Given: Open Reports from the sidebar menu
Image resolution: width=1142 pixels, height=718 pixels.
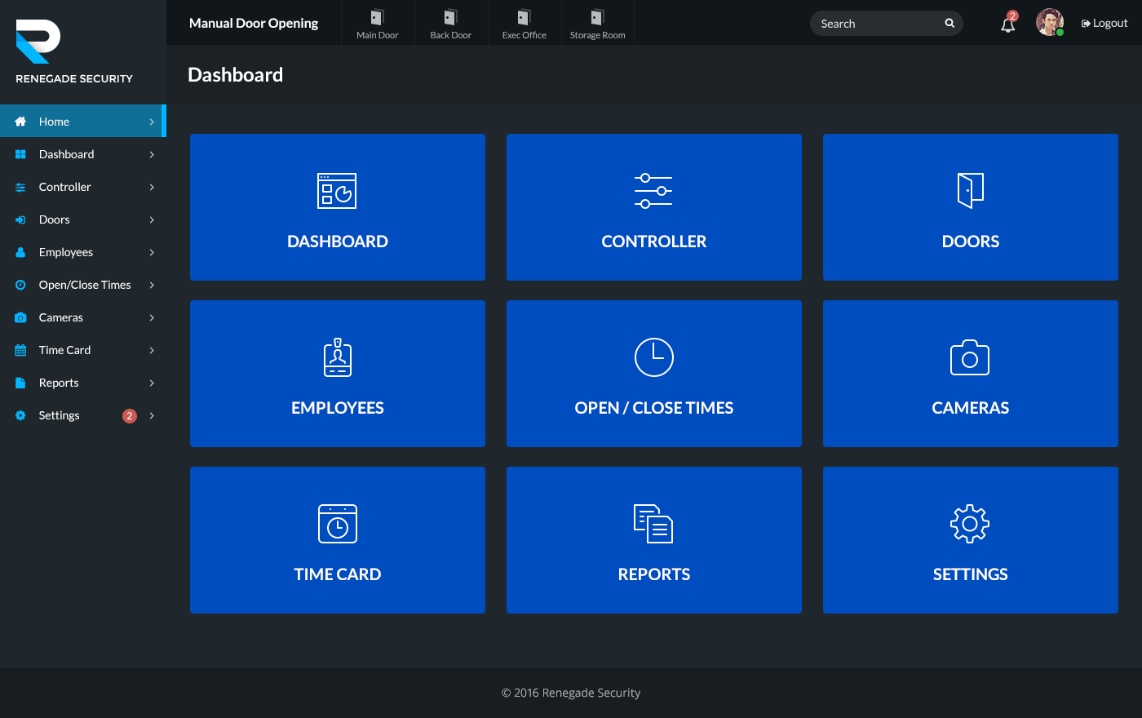Looking at the screenshot, I should tap(59, 383).
